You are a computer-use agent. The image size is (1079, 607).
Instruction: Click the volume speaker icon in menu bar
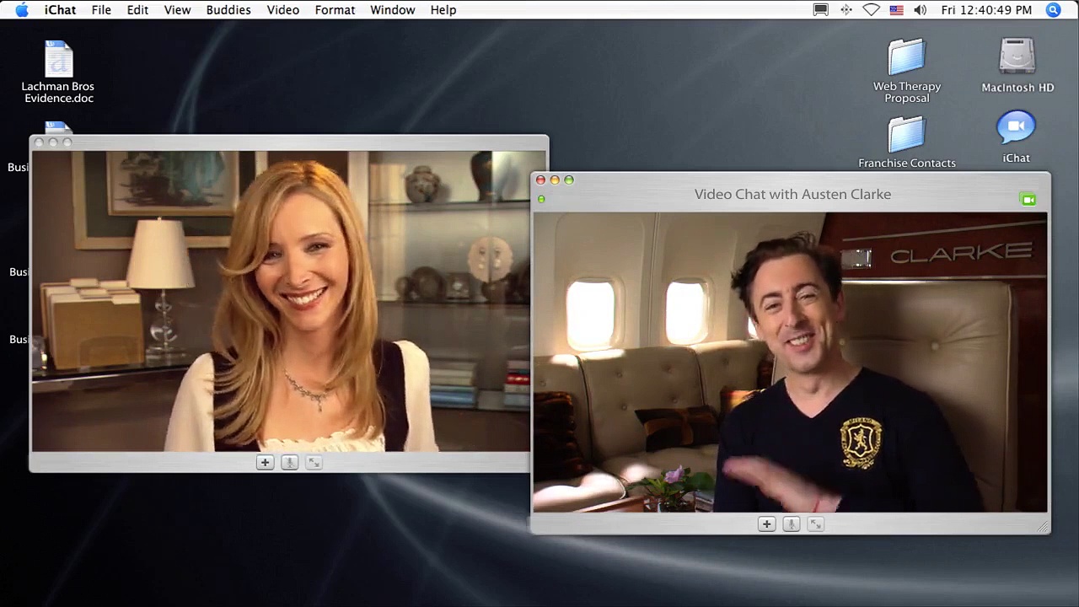click(x=920, y=10)
